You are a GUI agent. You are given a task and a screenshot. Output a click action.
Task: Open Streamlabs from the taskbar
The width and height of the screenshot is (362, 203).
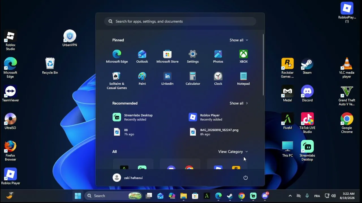pyautogui.click(x=253, y=196)
